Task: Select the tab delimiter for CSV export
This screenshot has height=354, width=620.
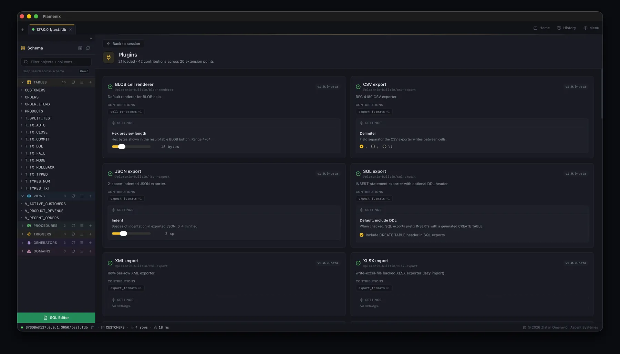Action: [x=384, y=147]
